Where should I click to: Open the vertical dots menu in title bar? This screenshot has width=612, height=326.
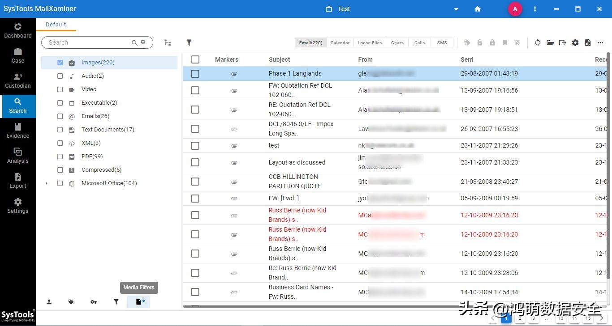(535, 9)
